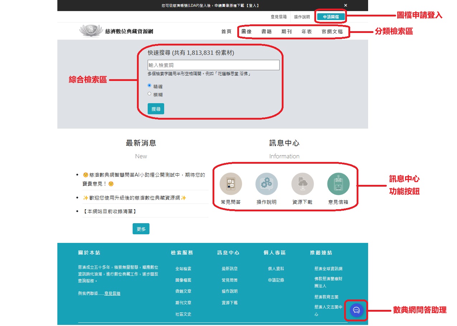This screenshot has width=457, height=326.
Task: Click the 【登入】 link in the top banner
Action: (x=253, y=6)
